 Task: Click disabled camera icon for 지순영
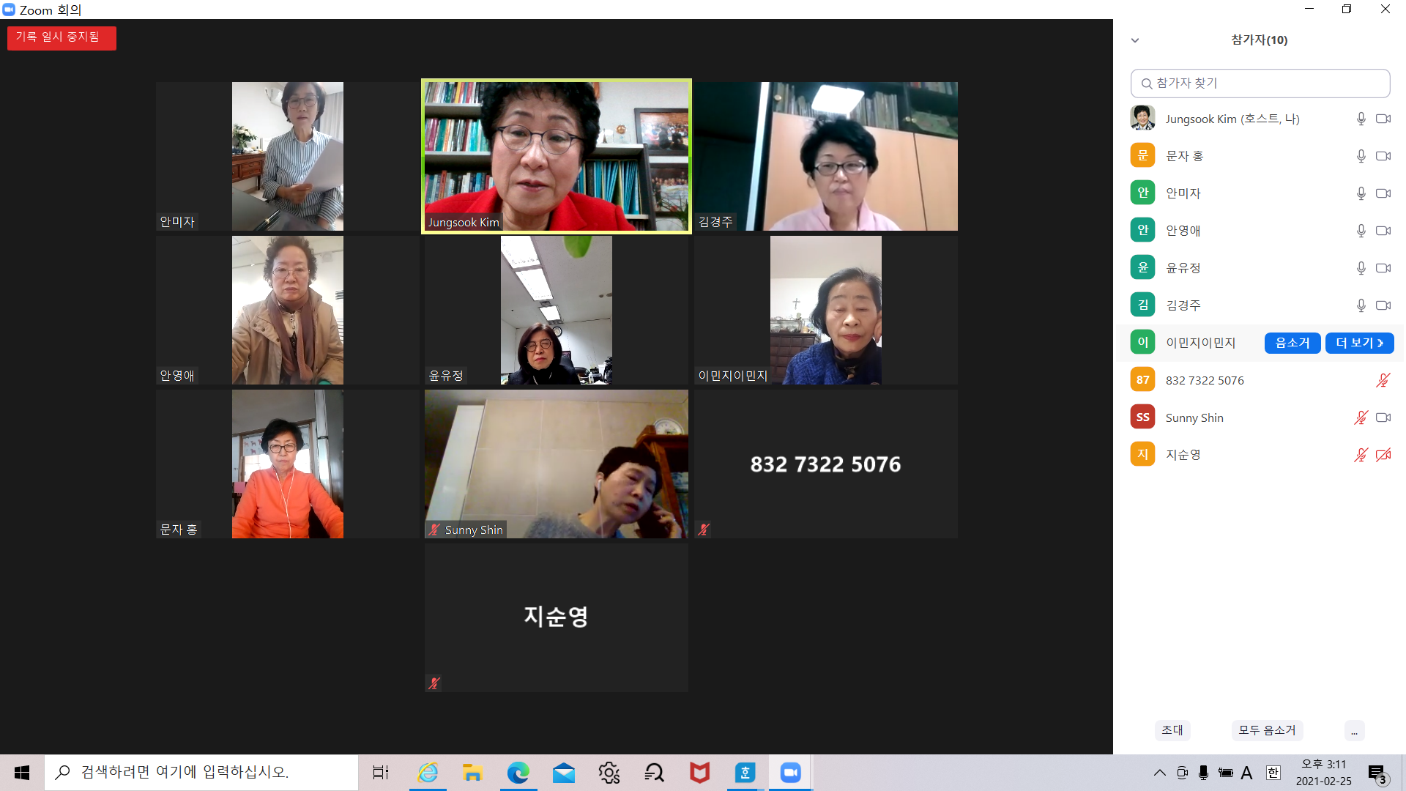pyautogui.click(x=1383, y=455)
